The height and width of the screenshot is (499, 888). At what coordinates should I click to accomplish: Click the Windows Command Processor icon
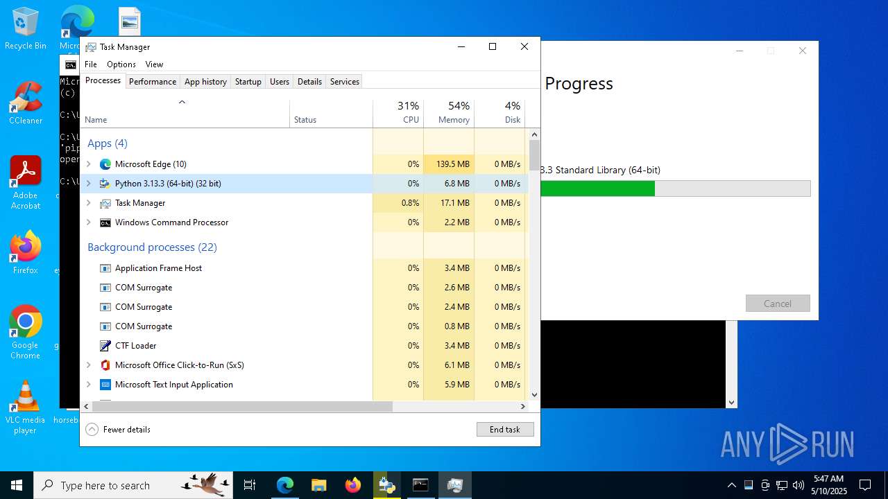click(x=105, y=222)
